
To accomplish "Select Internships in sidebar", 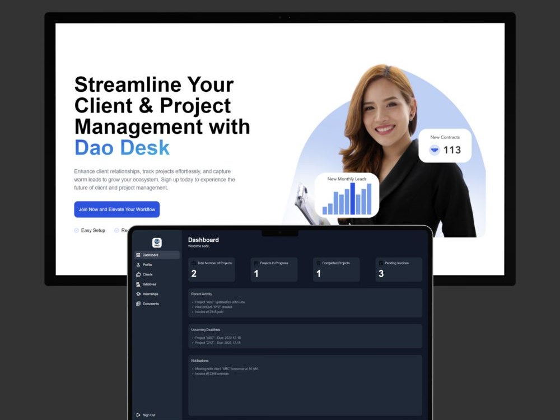I will click(157, 294).
